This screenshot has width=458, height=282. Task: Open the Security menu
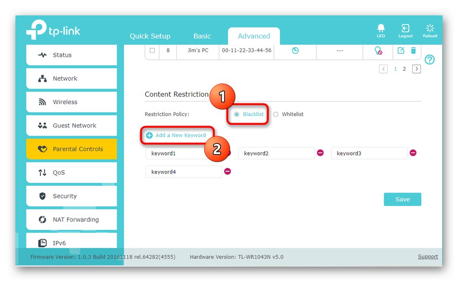(71, 196)
